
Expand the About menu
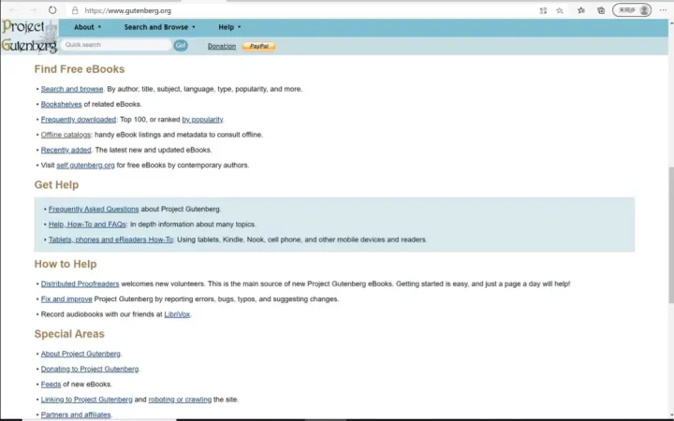[87, 27]
